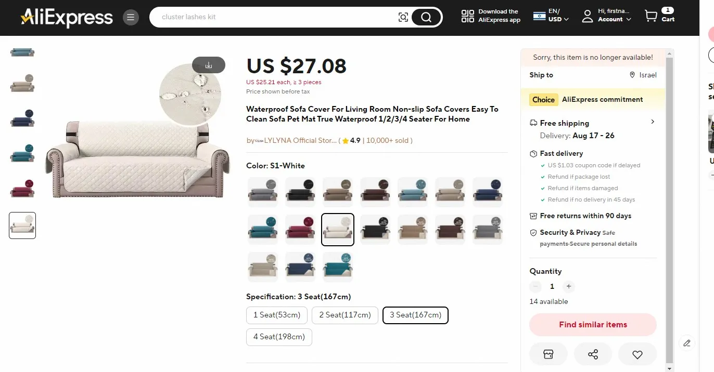Click the share icon button
The height and width of the screenshot is (372, 714).
[593, 354]
